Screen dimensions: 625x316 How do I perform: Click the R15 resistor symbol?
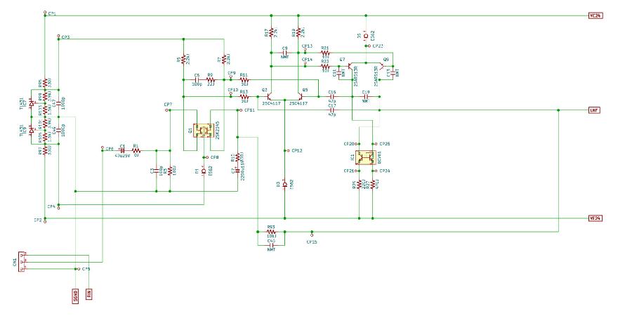237,157
